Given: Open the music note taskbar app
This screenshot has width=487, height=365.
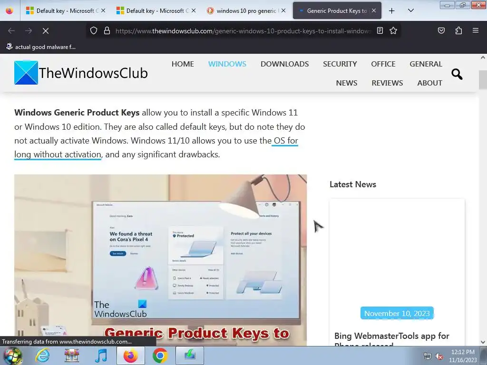Looking at the screenshot, I should (x=101, y=355).
